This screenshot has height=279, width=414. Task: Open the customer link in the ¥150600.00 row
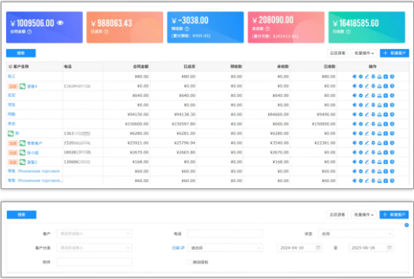(x=12, y=123)
